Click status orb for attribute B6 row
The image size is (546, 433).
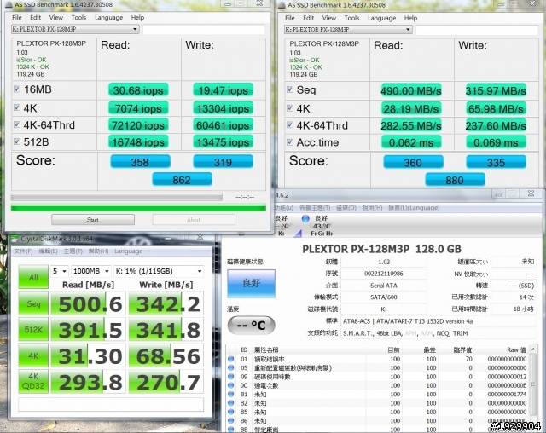point(230,420)
